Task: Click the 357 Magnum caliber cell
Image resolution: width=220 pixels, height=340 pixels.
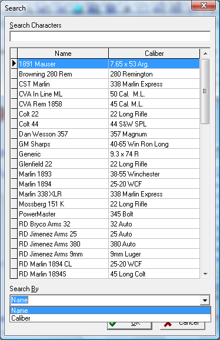Action: tap(154, 134)
